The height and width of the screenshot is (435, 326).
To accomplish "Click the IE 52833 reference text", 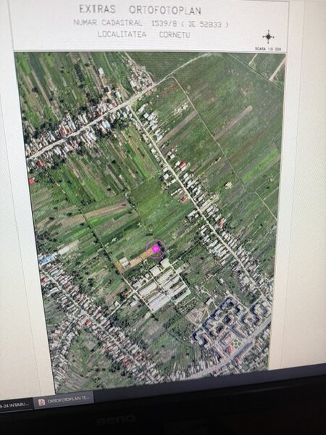I will coord(205,25).
